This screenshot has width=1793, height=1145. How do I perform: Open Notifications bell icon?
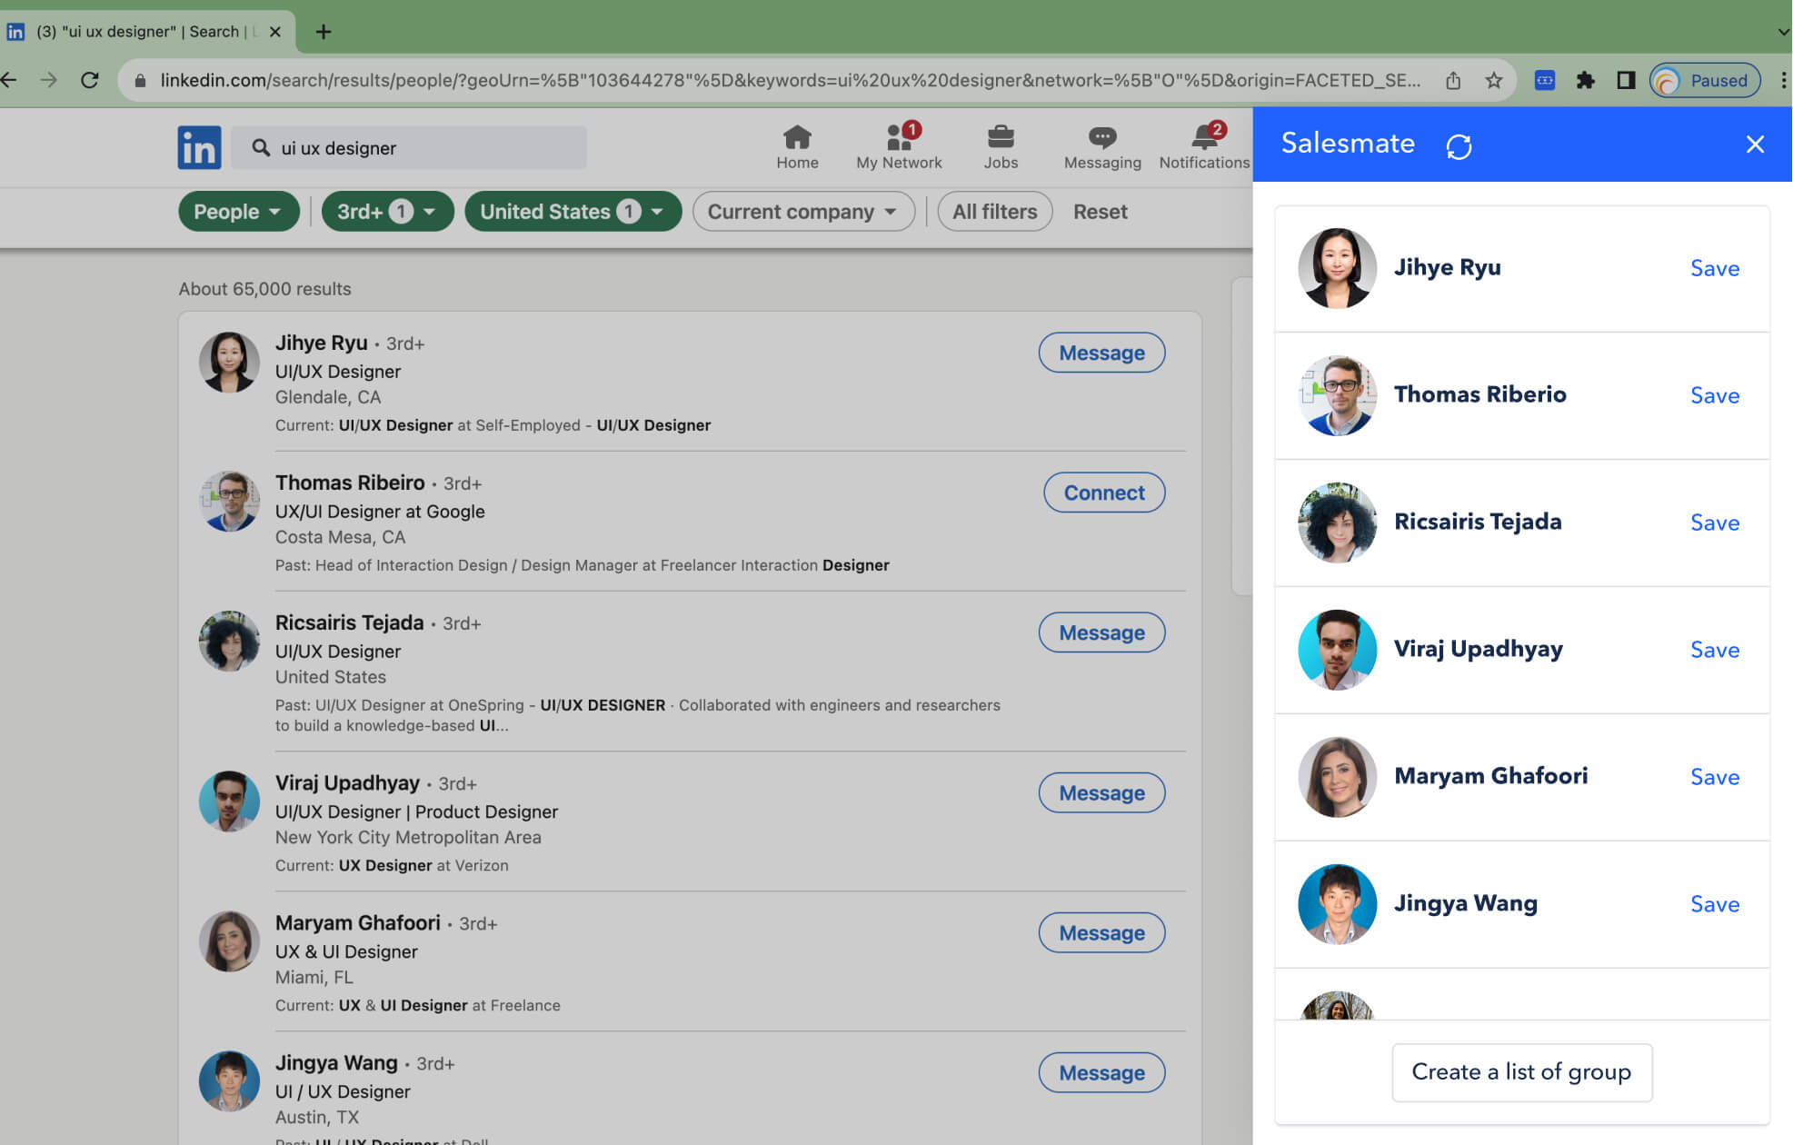click(x=1204, y=147)
